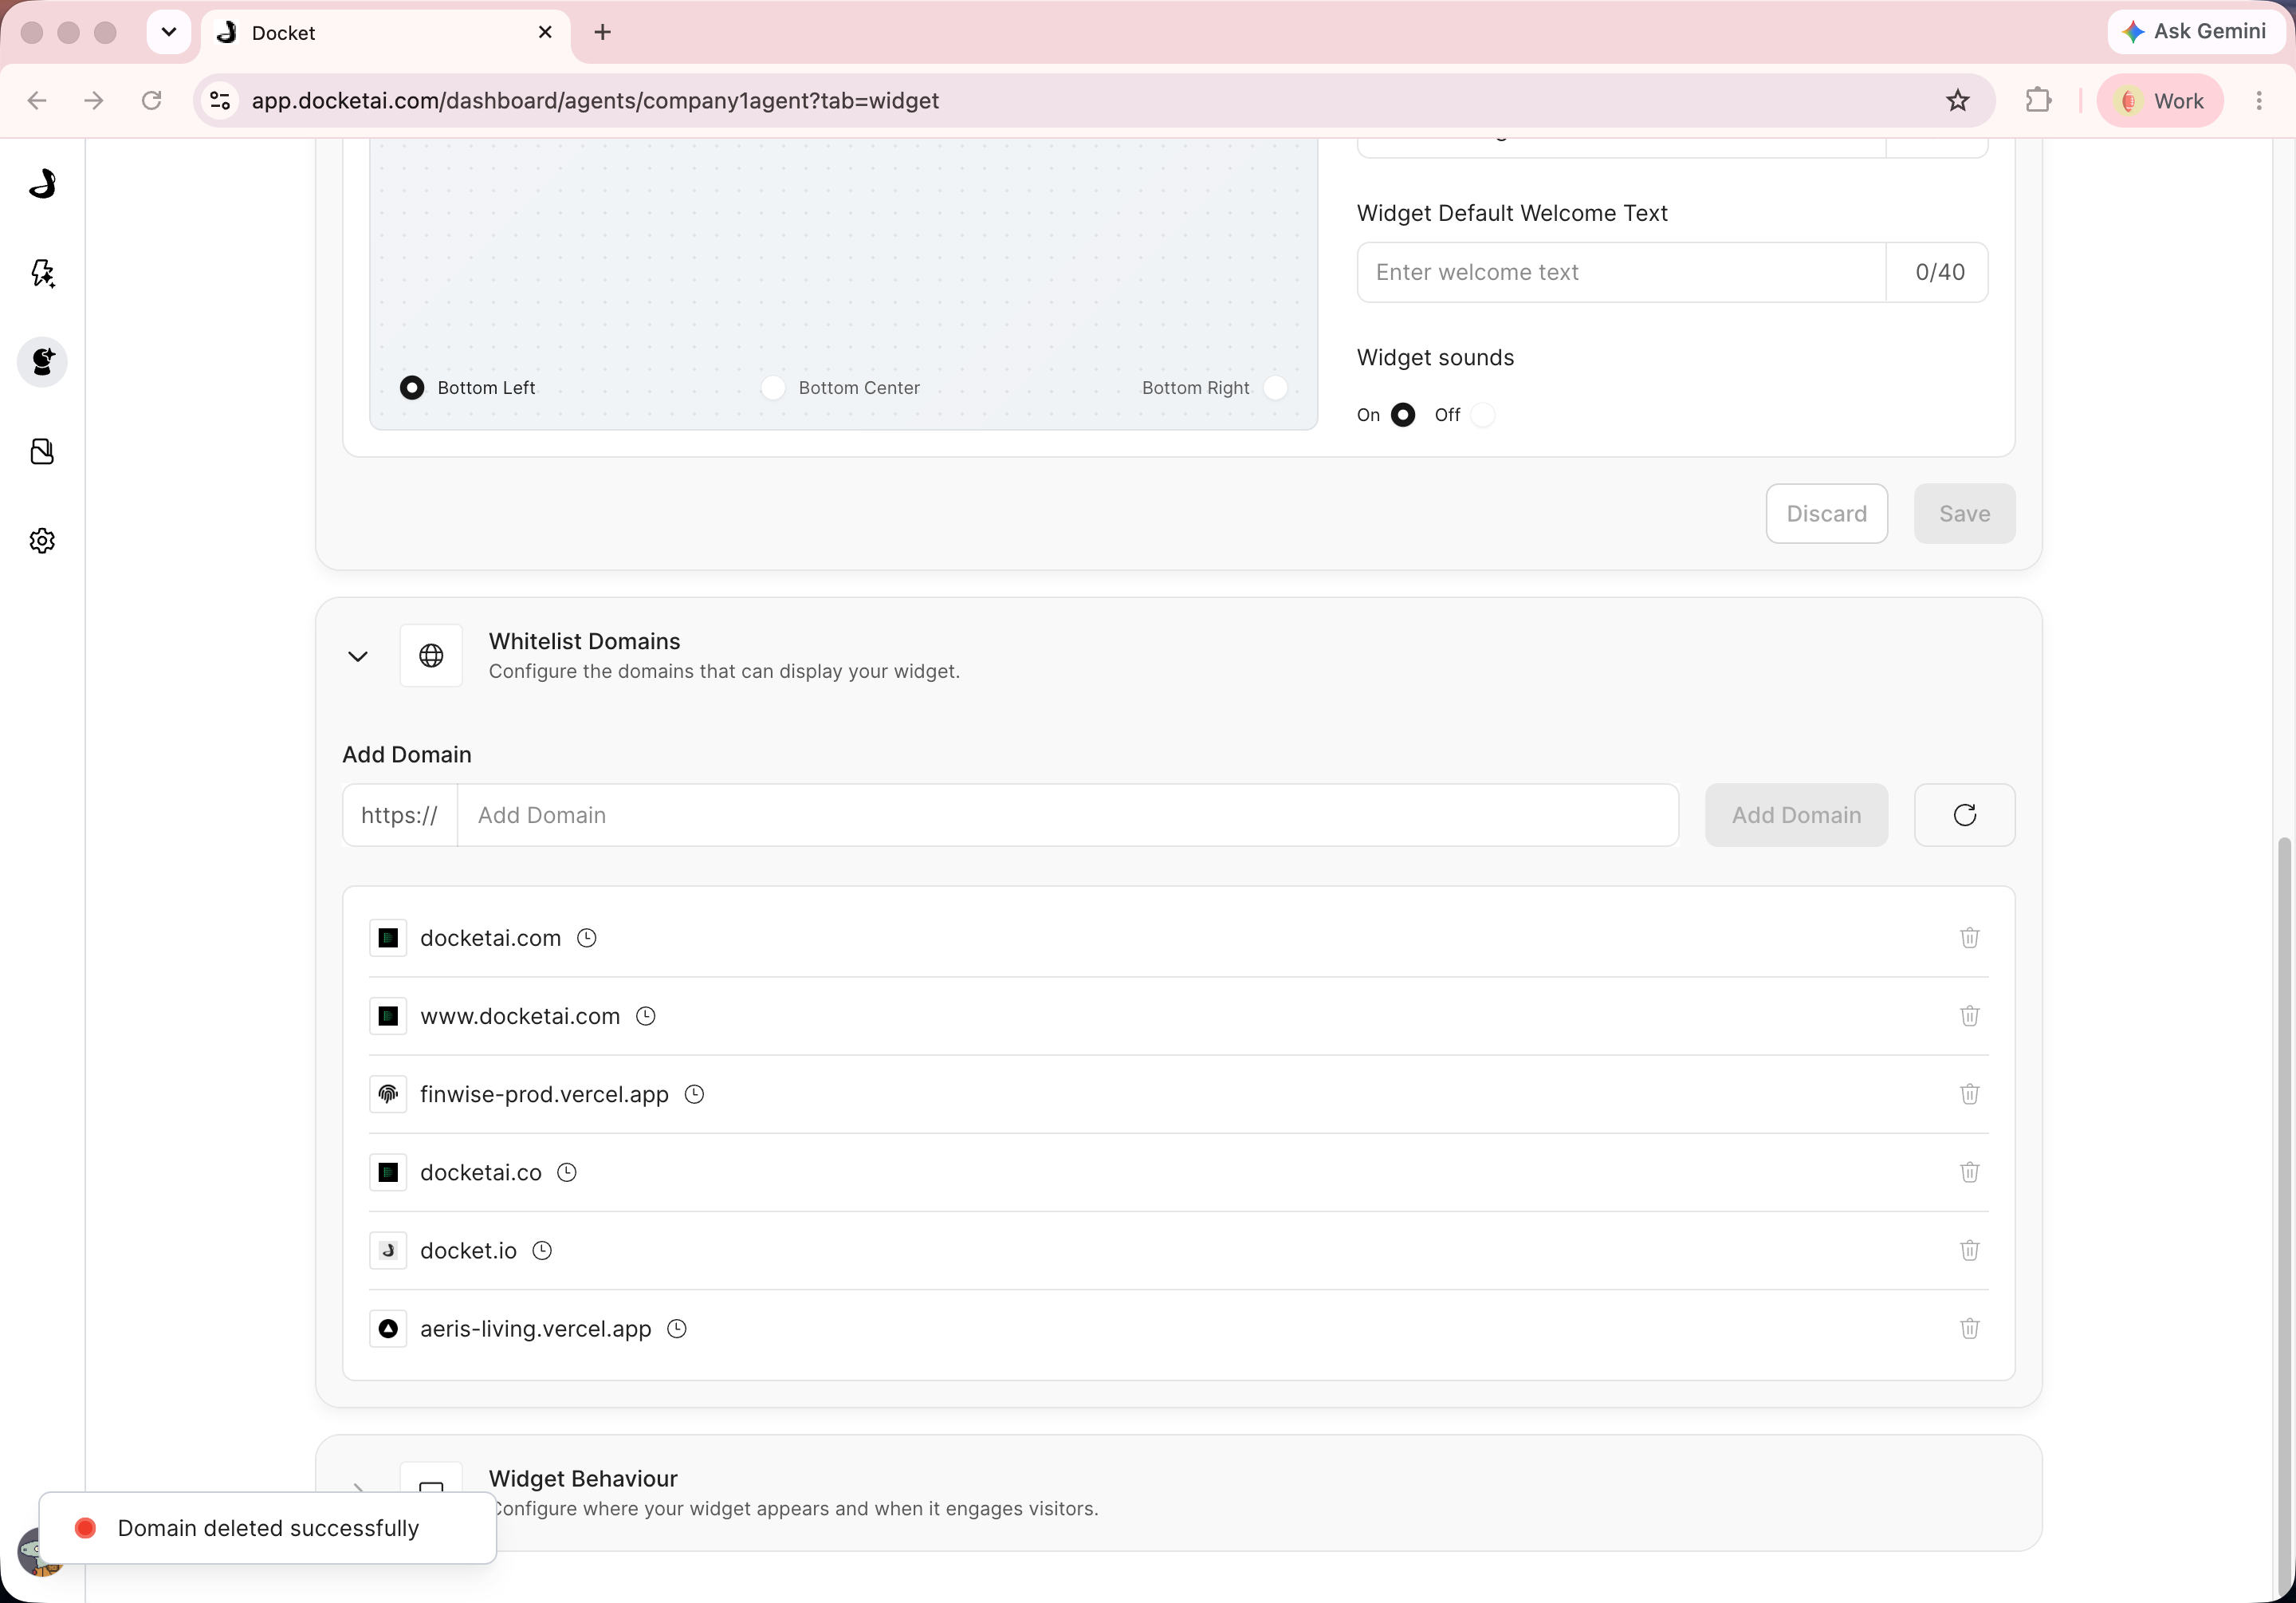The image size is (2296, 1603).
Task: Refresh the whitelist domains list
Action: coord(1964,814)
